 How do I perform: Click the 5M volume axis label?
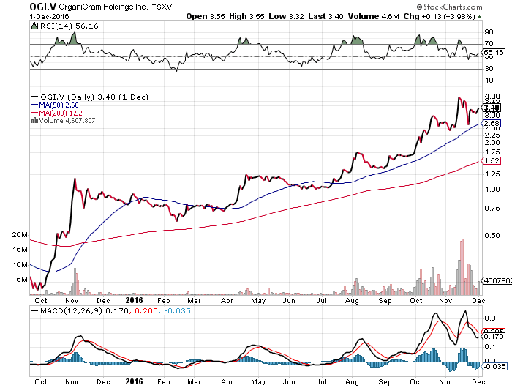tap(22, 279)
